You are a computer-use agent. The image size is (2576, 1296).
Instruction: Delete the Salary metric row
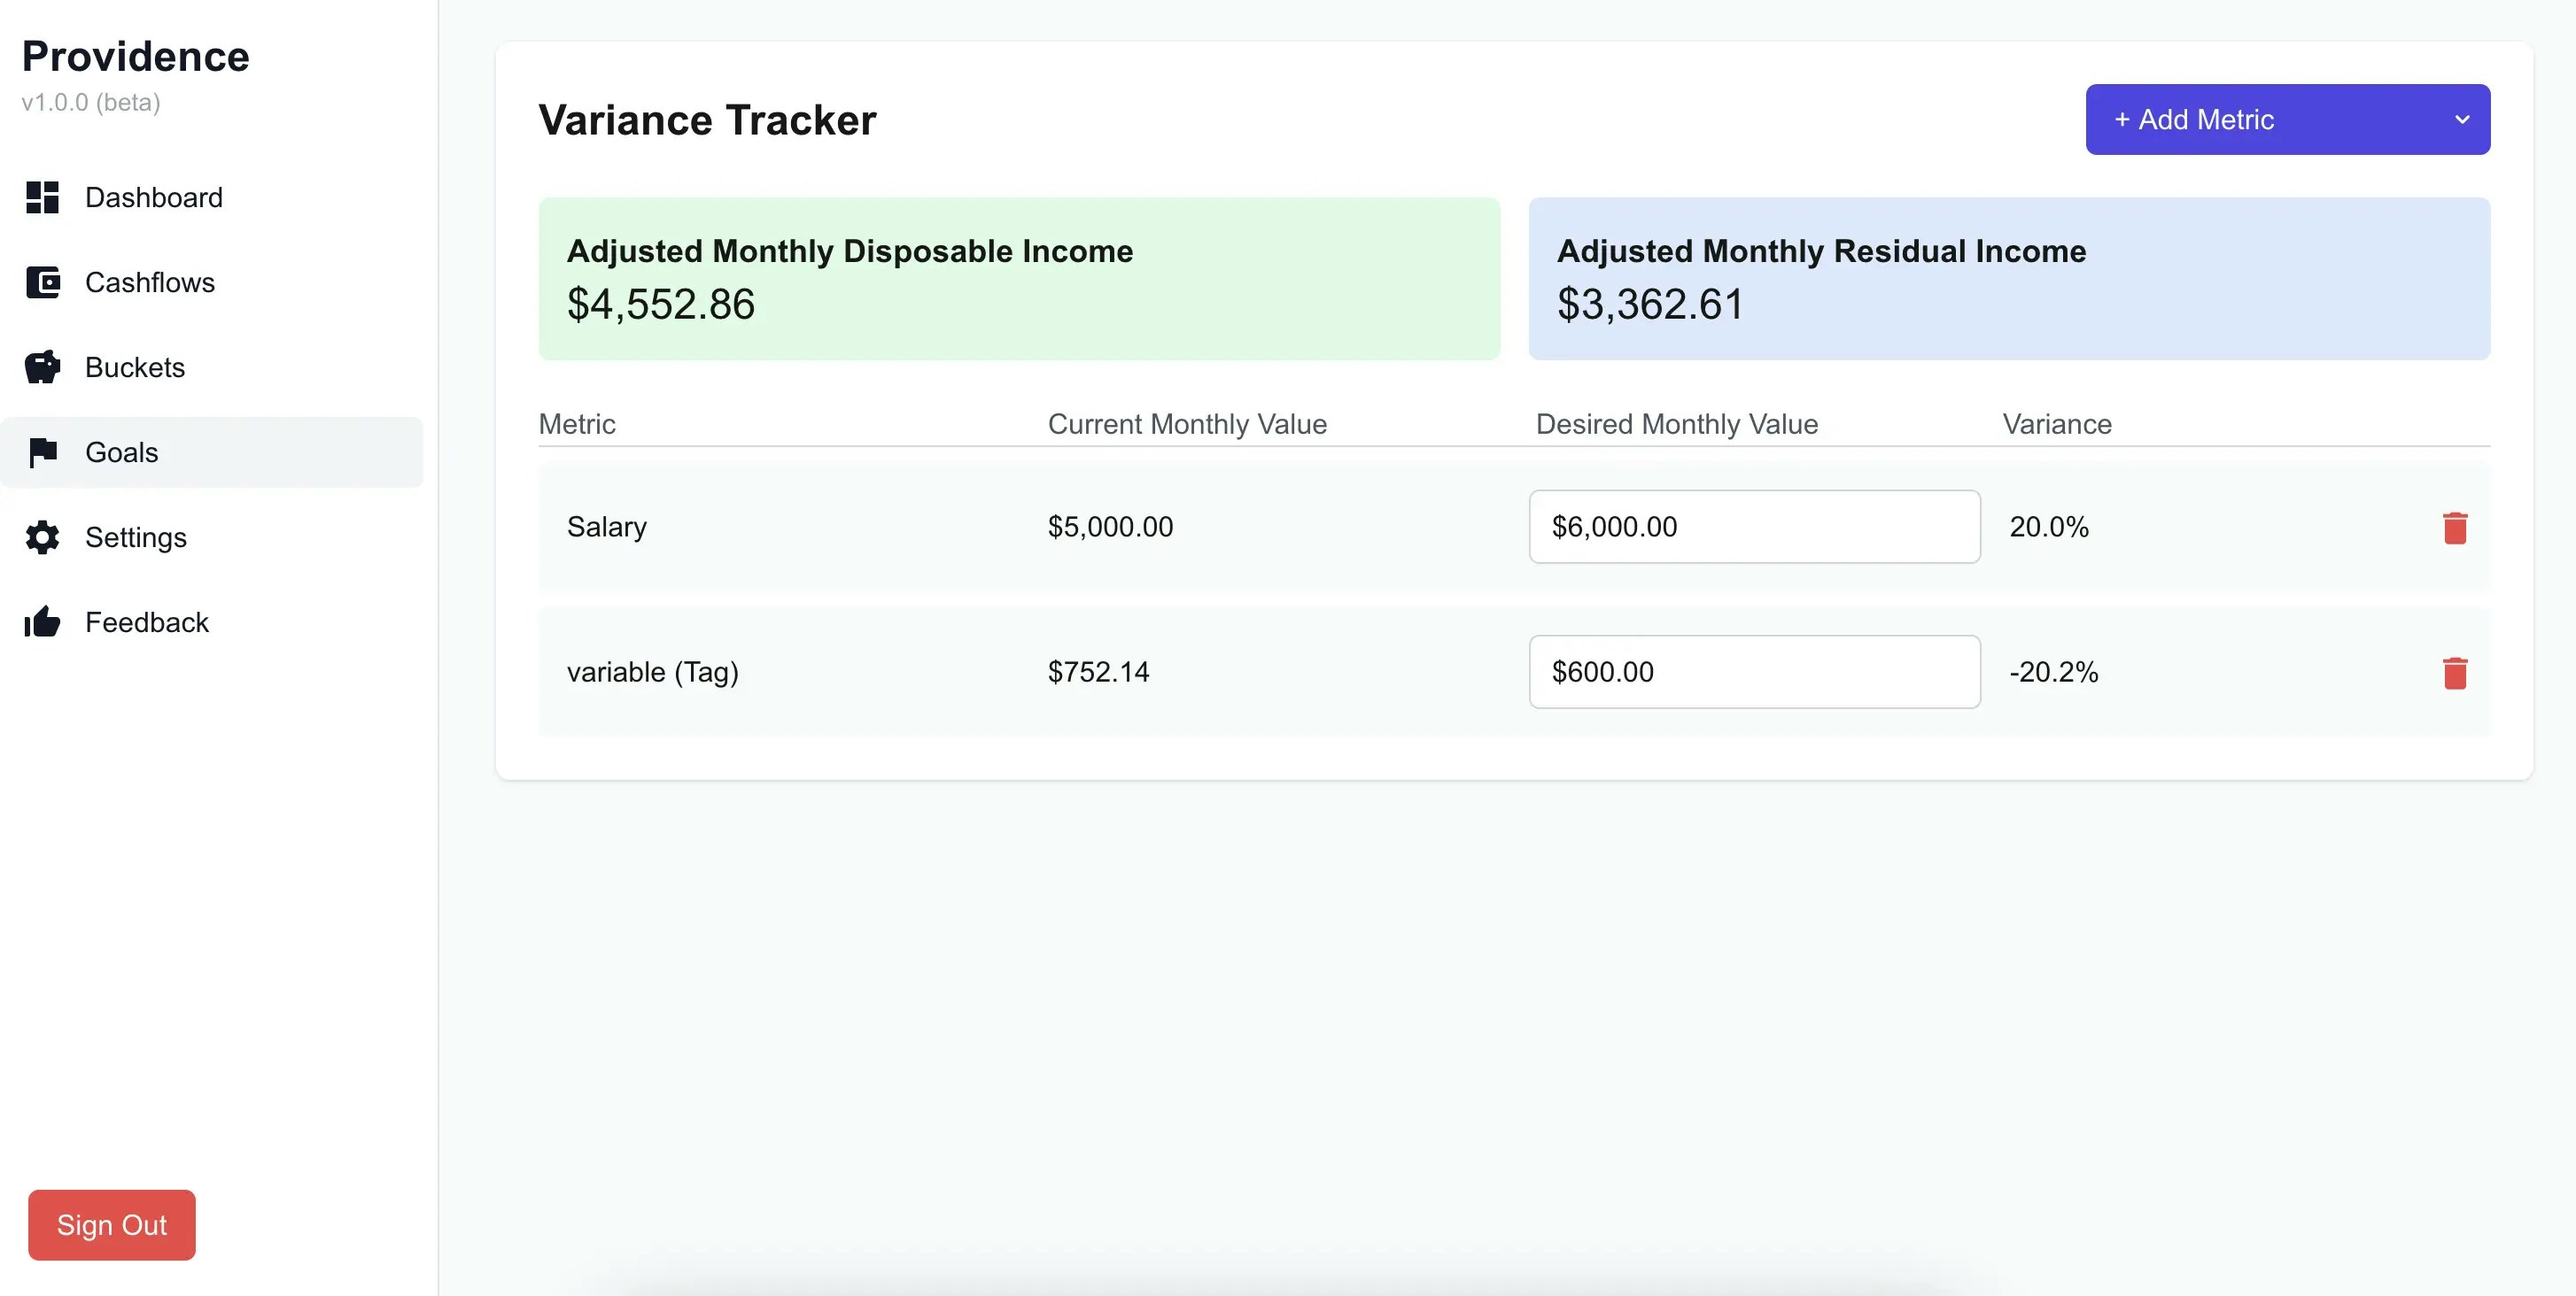click(x=2454, y=528)
